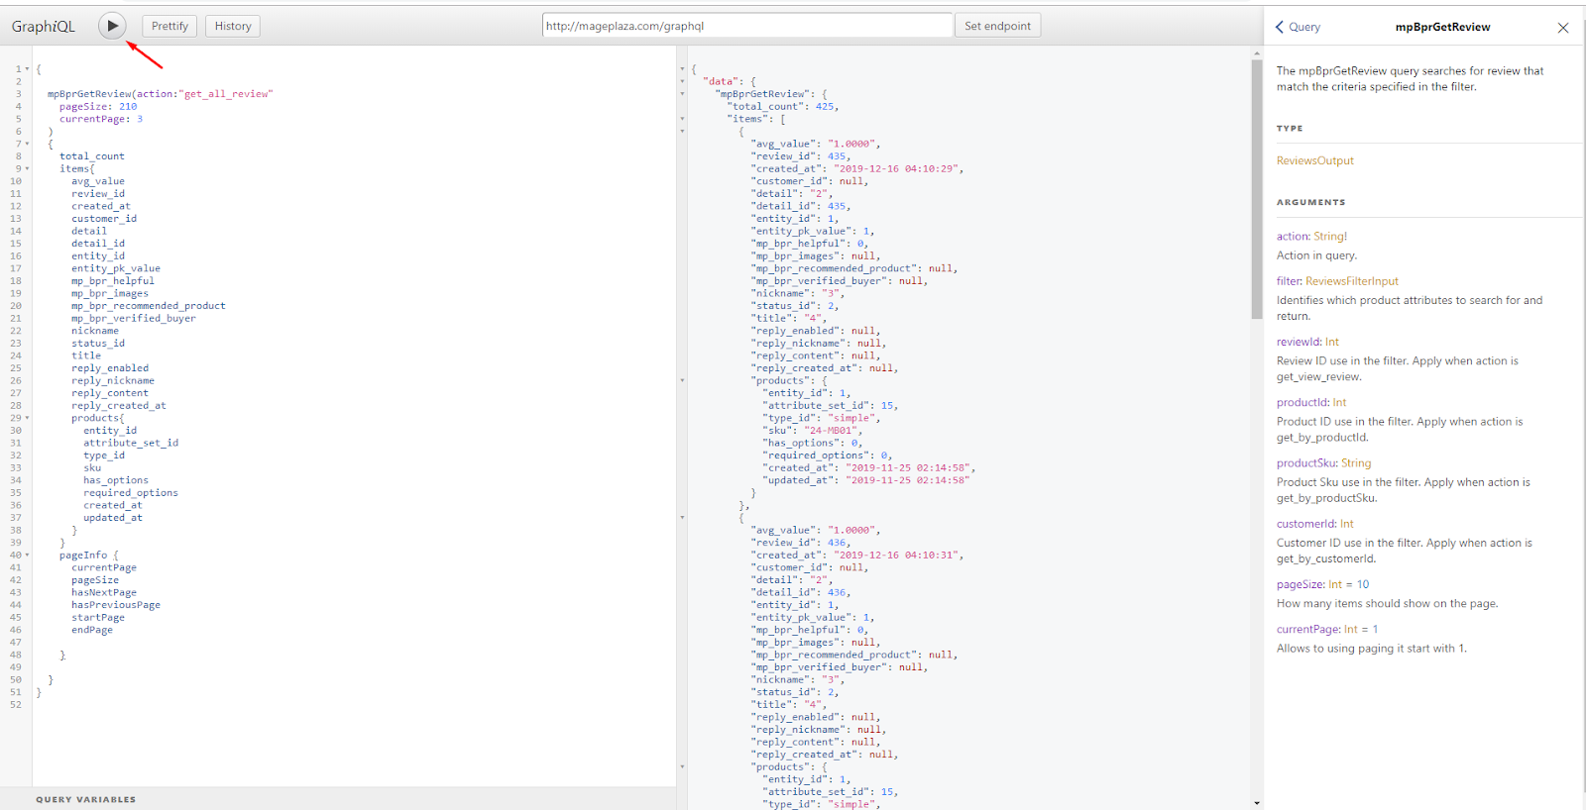Open Int type of customerId argument
The height and width of the screenshot is (810, 1586).
tap(1347, 524)
